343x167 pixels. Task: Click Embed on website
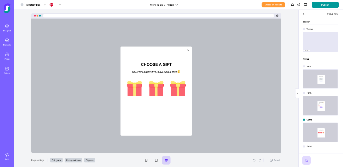[x=273, y=5]
